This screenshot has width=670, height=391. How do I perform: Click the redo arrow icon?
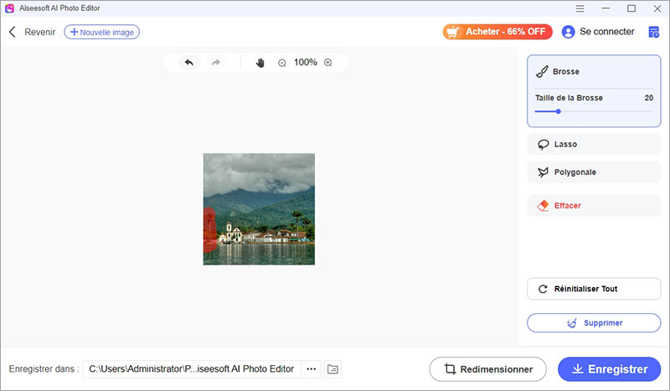point(216,63)
